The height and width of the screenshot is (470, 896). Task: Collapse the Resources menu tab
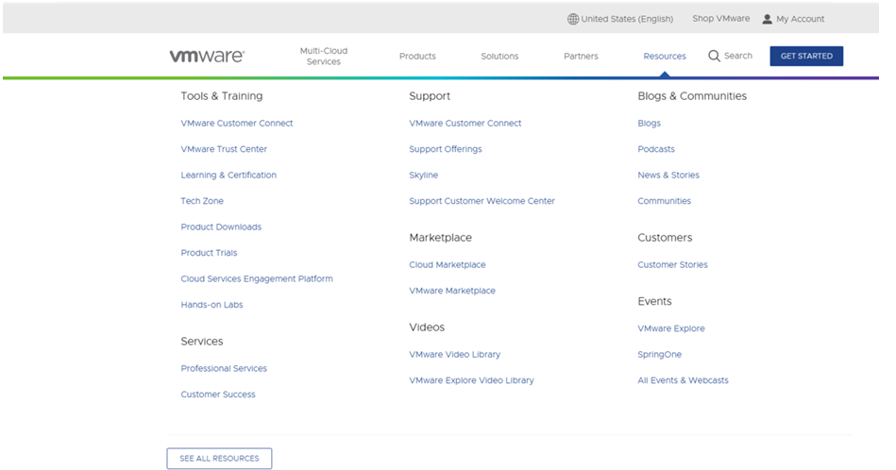point(665,56)
